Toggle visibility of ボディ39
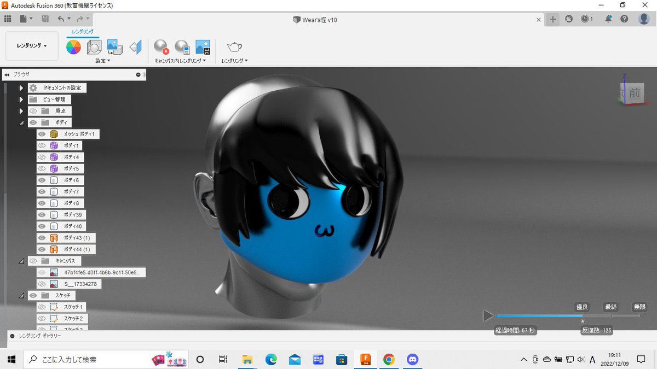 41,214
